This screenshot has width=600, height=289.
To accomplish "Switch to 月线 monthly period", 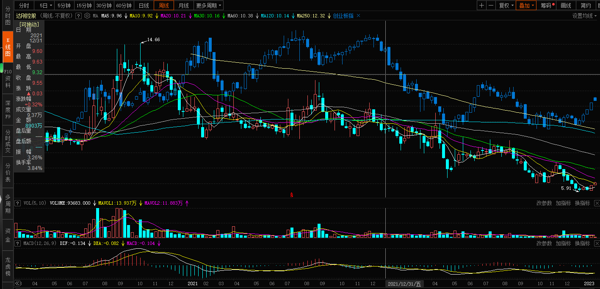I will point(183,6).
